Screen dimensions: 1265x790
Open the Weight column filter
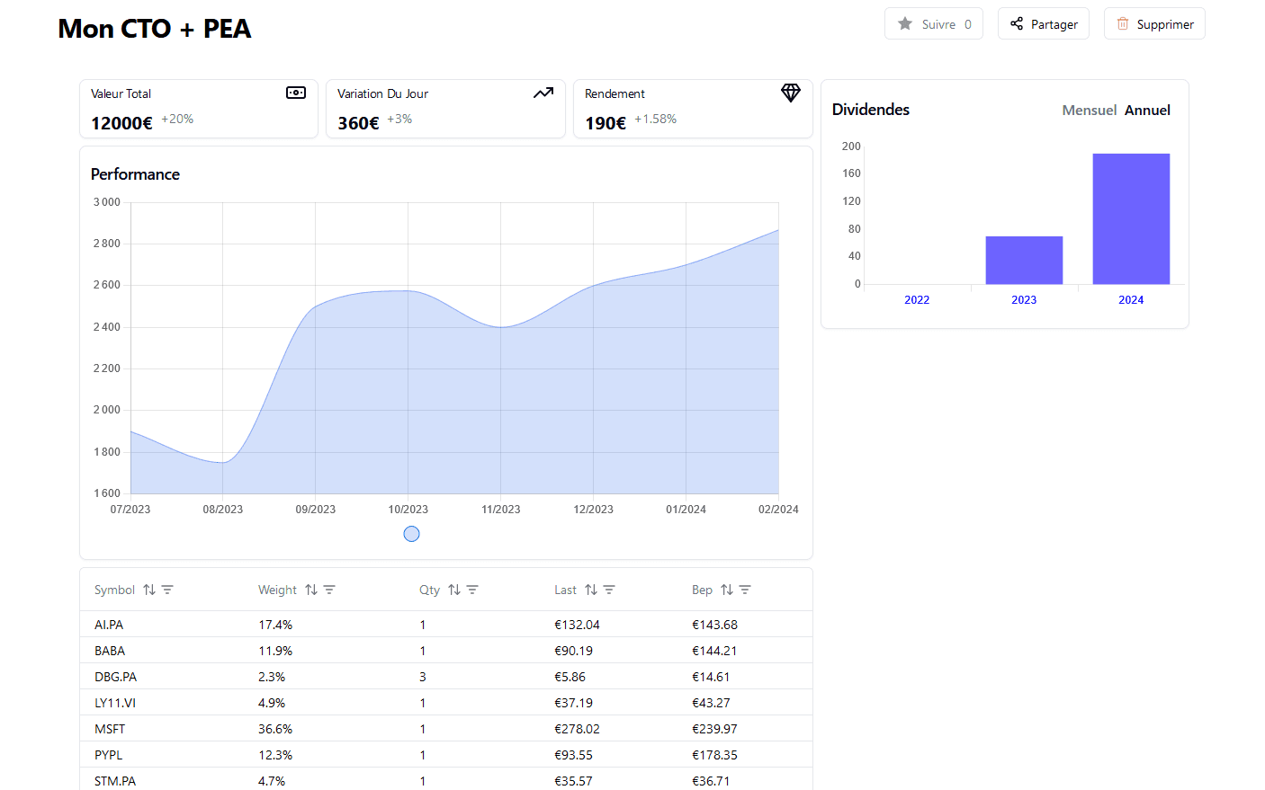(x=329, y=590)
